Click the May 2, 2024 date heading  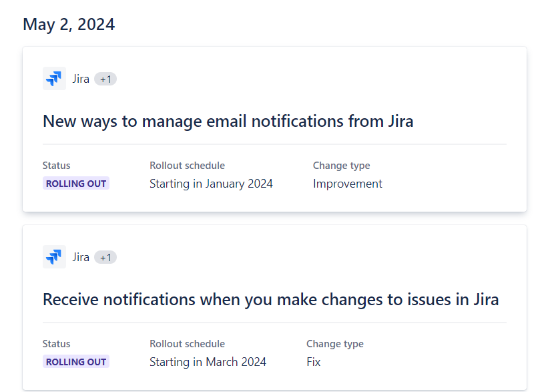tap(69, 24)
